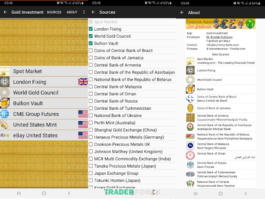This screenshot has width=265, height=199.
Task: Enable the Central Bank of Malaysia source
Action: tap(91, 87)
